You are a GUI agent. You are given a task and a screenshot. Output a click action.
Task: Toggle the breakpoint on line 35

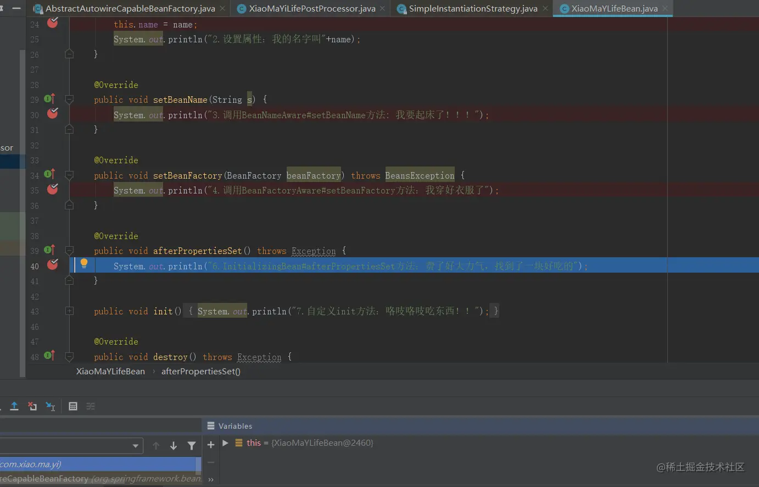click(53, 189)
